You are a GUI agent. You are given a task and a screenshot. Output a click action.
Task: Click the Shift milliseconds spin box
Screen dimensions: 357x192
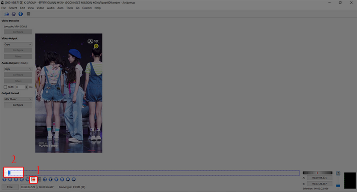pos(22,87)
